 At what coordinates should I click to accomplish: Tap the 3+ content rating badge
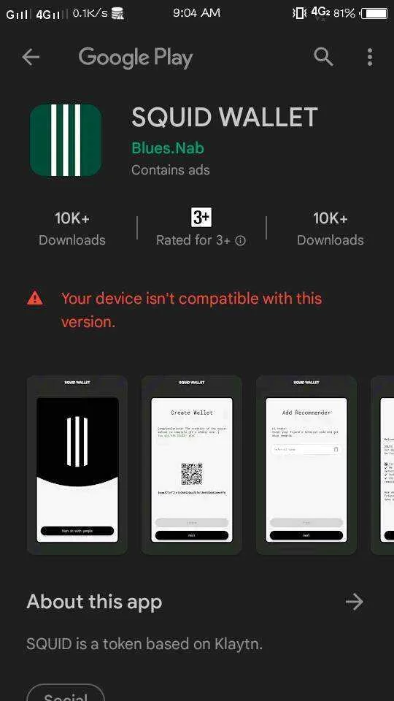pos(201,218)
